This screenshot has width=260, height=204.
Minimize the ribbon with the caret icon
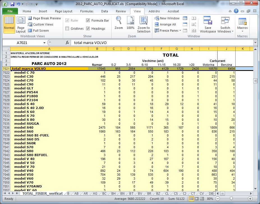click(230, 11)
